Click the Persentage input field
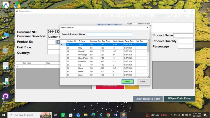Screen dimensions: 210x118 186,46
